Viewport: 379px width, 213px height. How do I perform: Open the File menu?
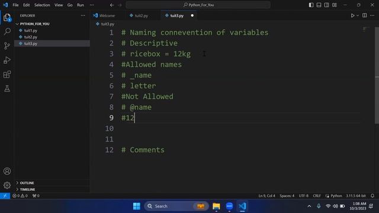coord(15,5)
